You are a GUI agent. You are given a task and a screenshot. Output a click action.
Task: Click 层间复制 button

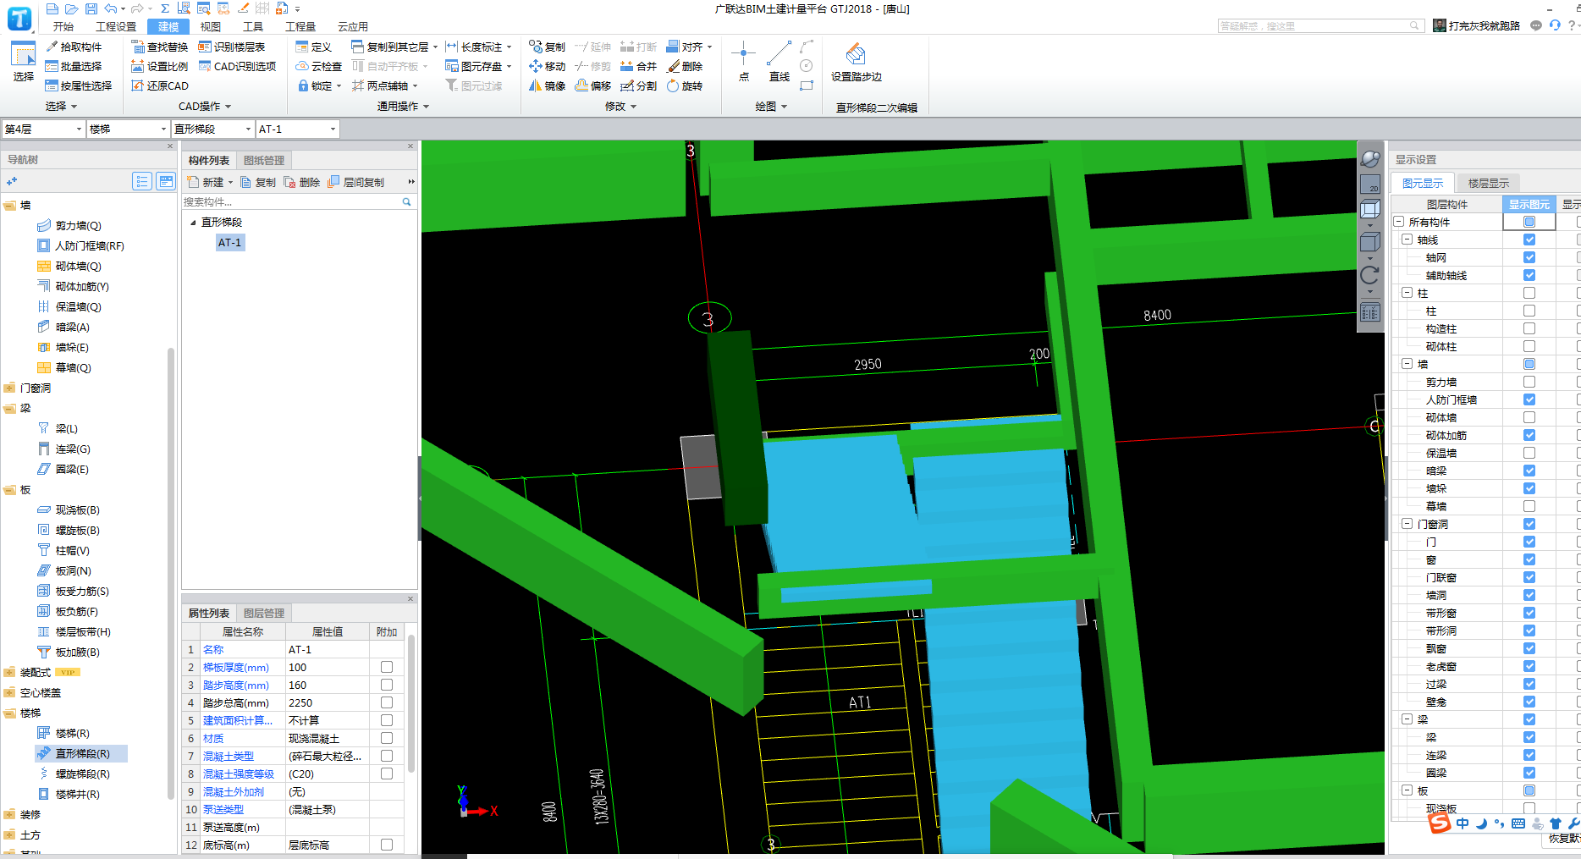[356, 182]
